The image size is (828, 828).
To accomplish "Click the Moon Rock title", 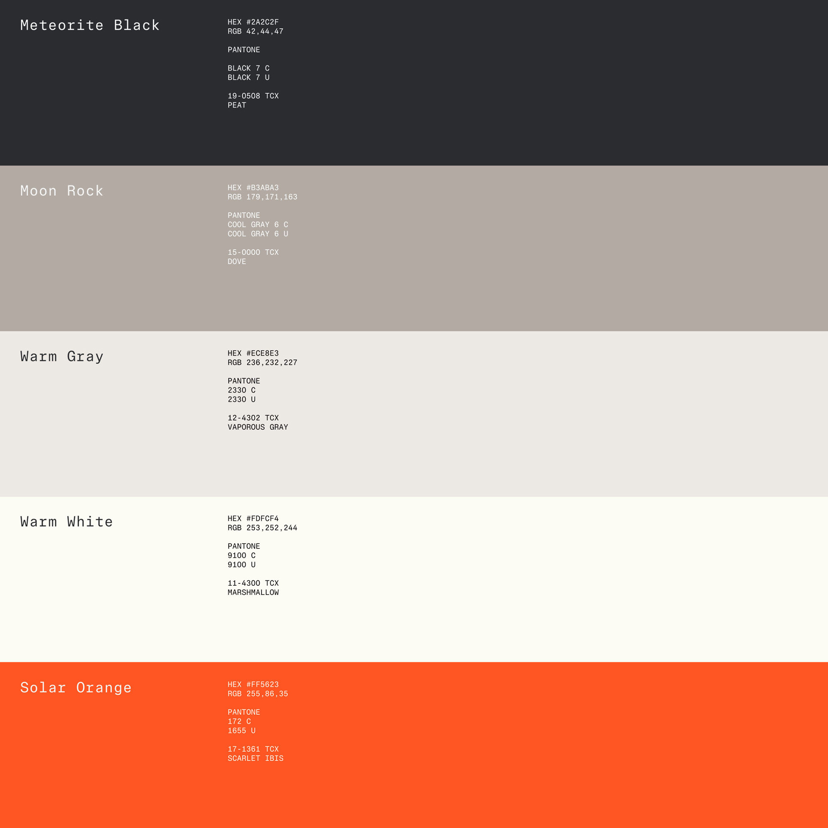I will (62, 191).
